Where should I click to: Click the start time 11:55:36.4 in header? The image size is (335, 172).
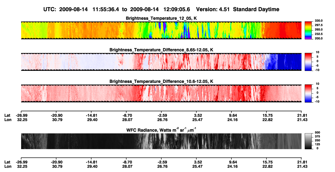click(106, 9)
